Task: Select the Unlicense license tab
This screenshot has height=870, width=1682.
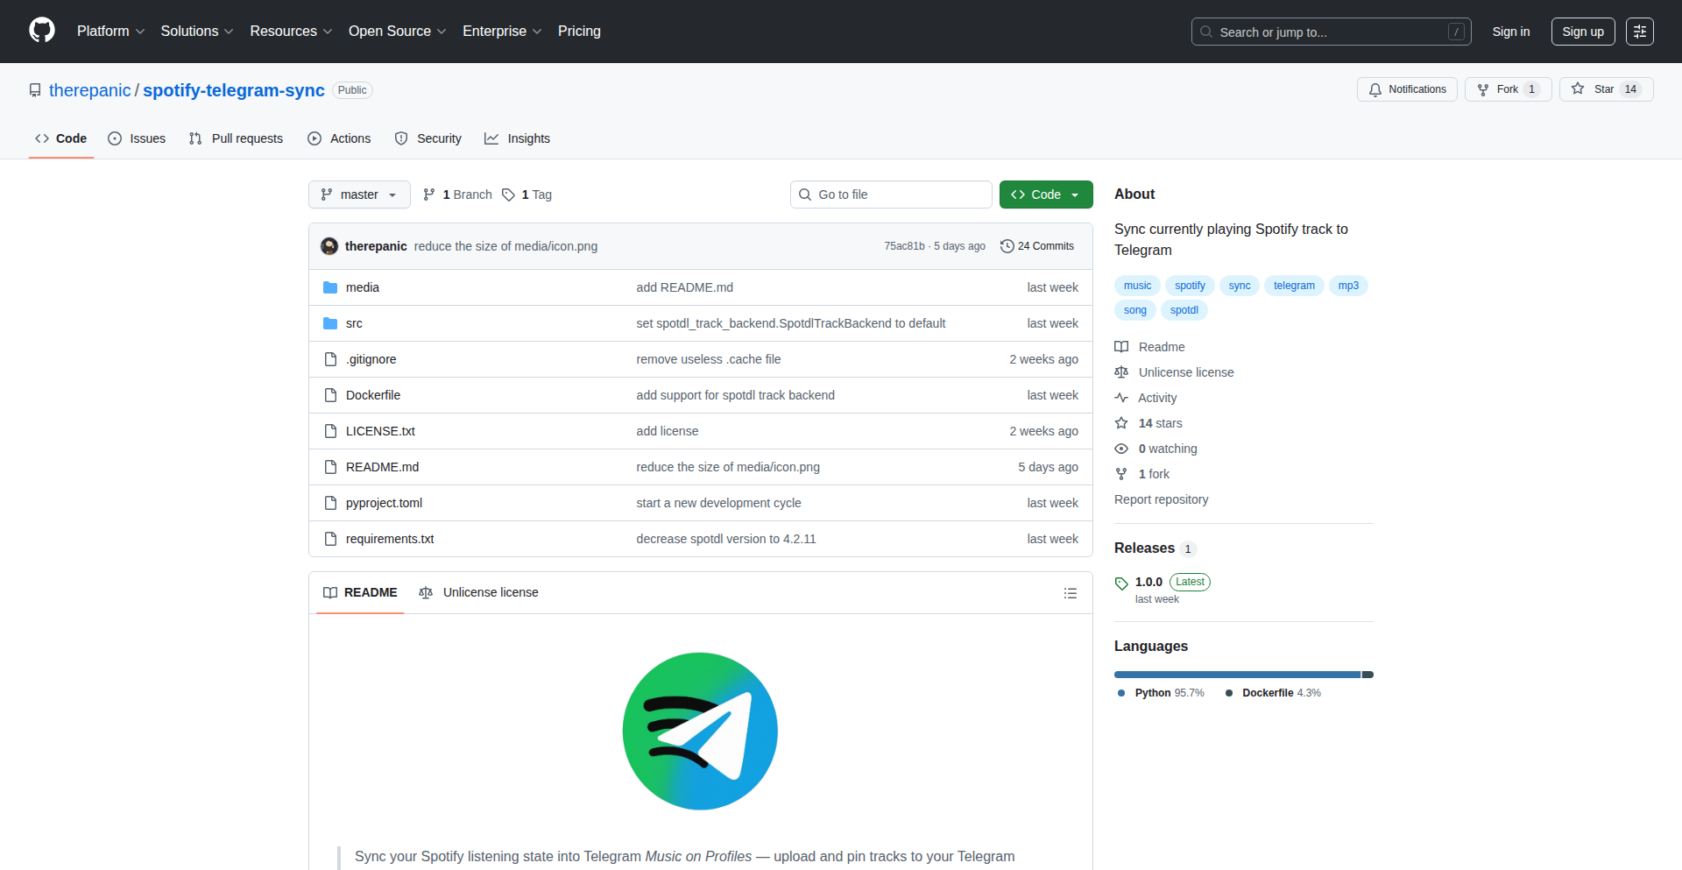Action: coord(478,593)
